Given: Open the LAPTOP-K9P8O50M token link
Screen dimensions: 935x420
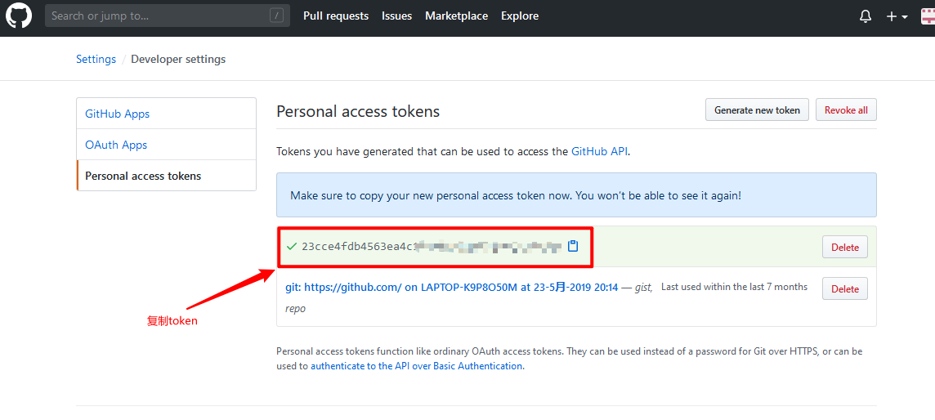Looking at the screenshot, I should (x=451, y=287).
